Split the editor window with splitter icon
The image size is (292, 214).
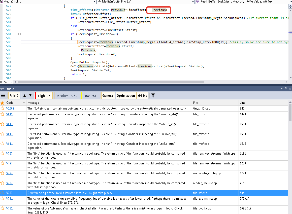pos(290,7)
